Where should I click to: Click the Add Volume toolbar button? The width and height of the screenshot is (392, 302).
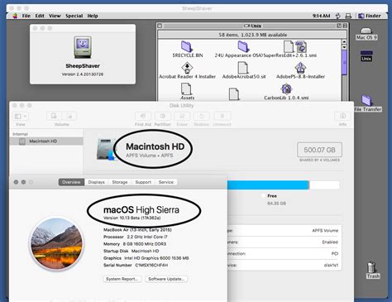pos(54,117)
